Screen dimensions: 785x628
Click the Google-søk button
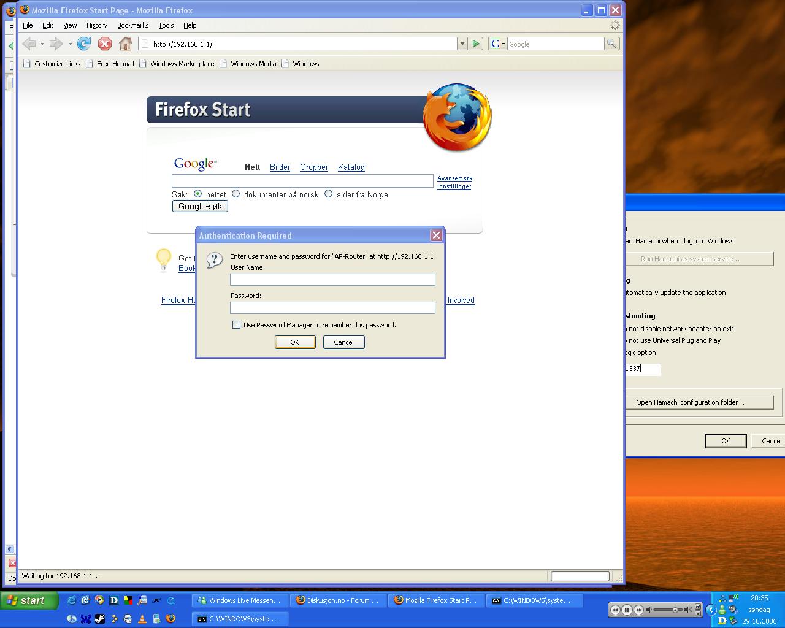(200, 206)
